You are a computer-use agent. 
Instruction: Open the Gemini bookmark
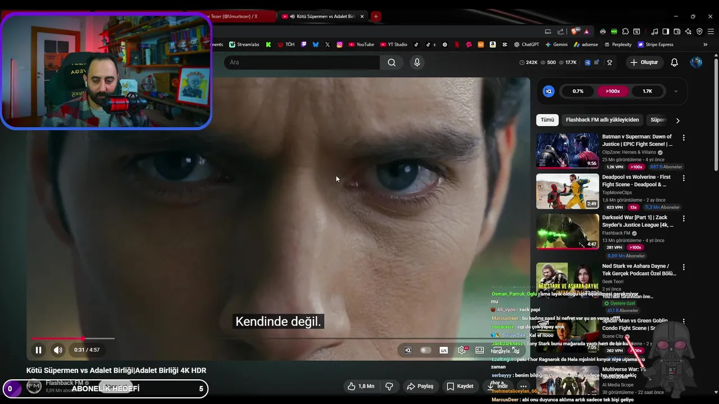click(556, 44)
